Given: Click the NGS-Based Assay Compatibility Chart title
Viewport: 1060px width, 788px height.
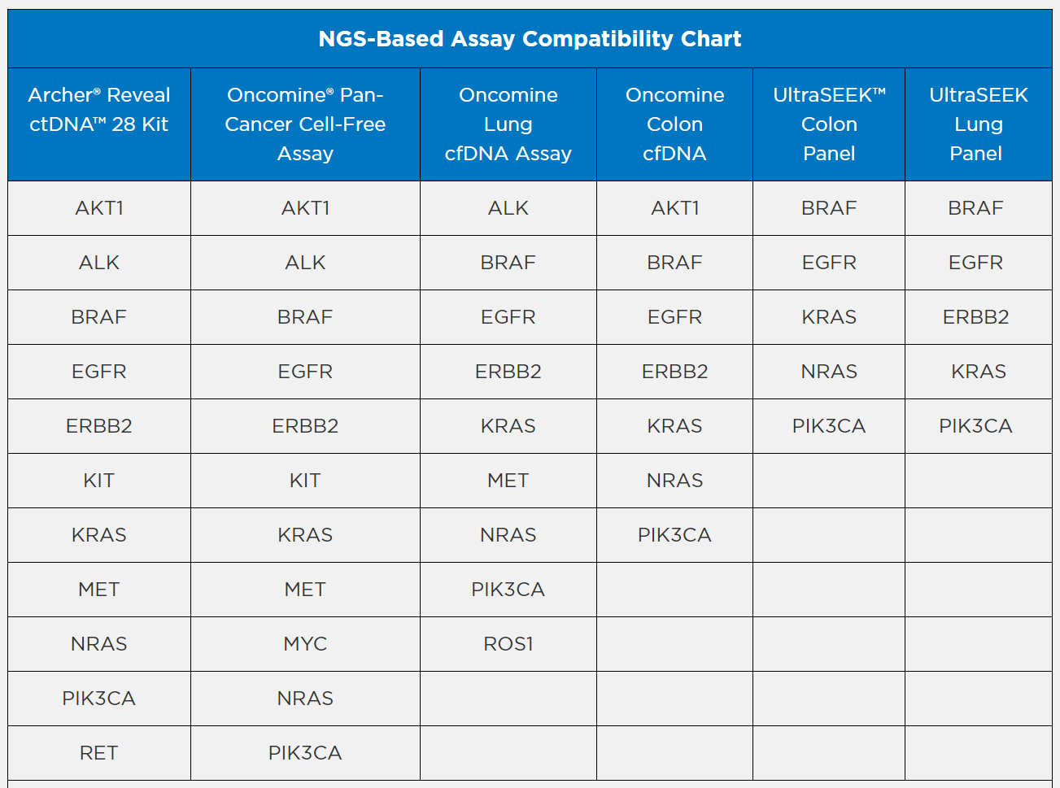Looking at the screenshot, I should [530, 39].
